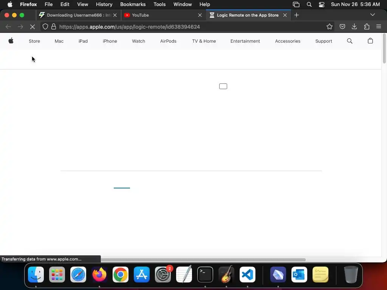The width and height of the screenshot is (387, 290).
Task: Switch to the Downloading Username666 tab
Action: [x=78, y=15]
